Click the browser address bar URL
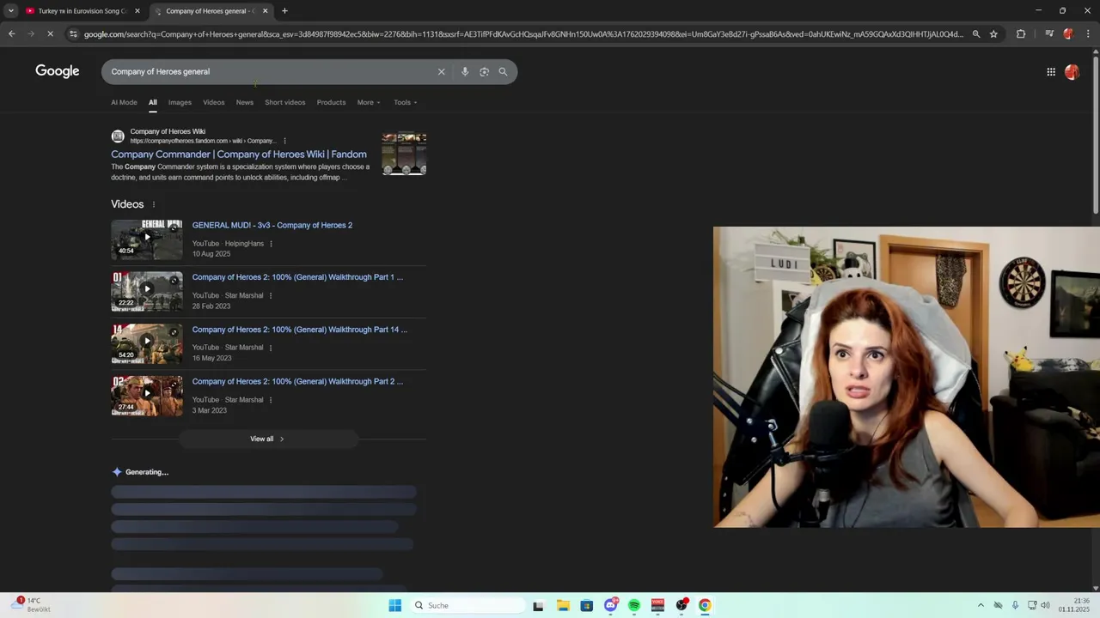Image resolution: width=1100 pixels, height=618 pixels. click(522, 34)
